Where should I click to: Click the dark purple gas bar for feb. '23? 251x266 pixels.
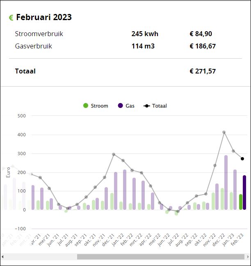[x=244, y=192]
